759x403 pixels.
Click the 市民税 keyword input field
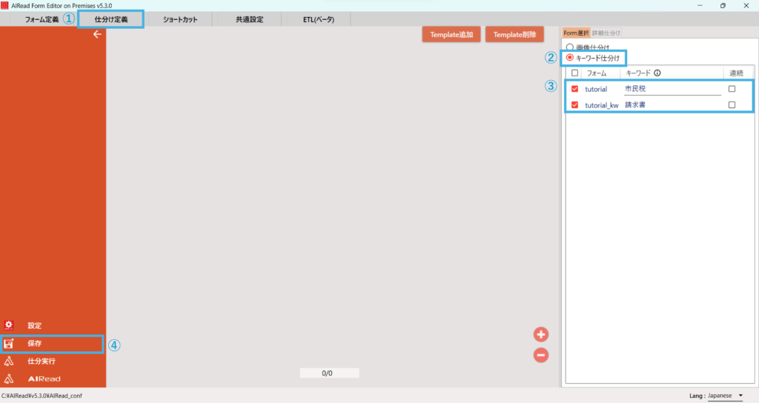672,89
